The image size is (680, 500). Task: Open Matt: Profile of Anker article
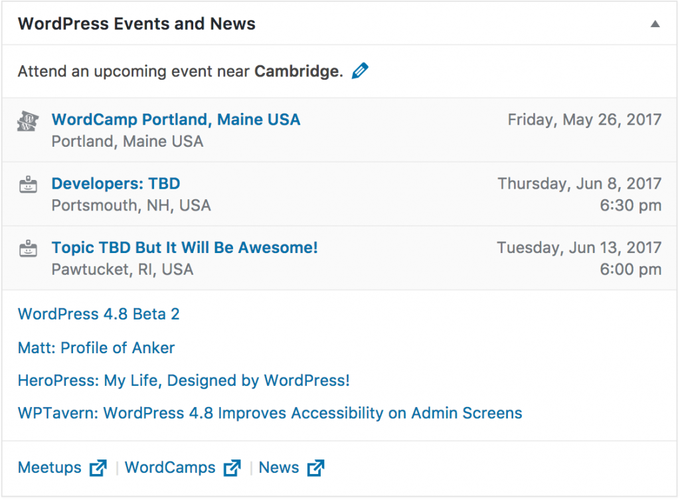[x=96, y=348]
